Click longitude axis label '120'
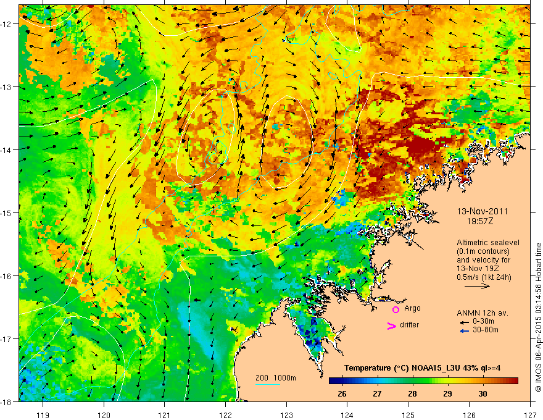Screen dimensions: 543x420 click(x=104, y=415)
